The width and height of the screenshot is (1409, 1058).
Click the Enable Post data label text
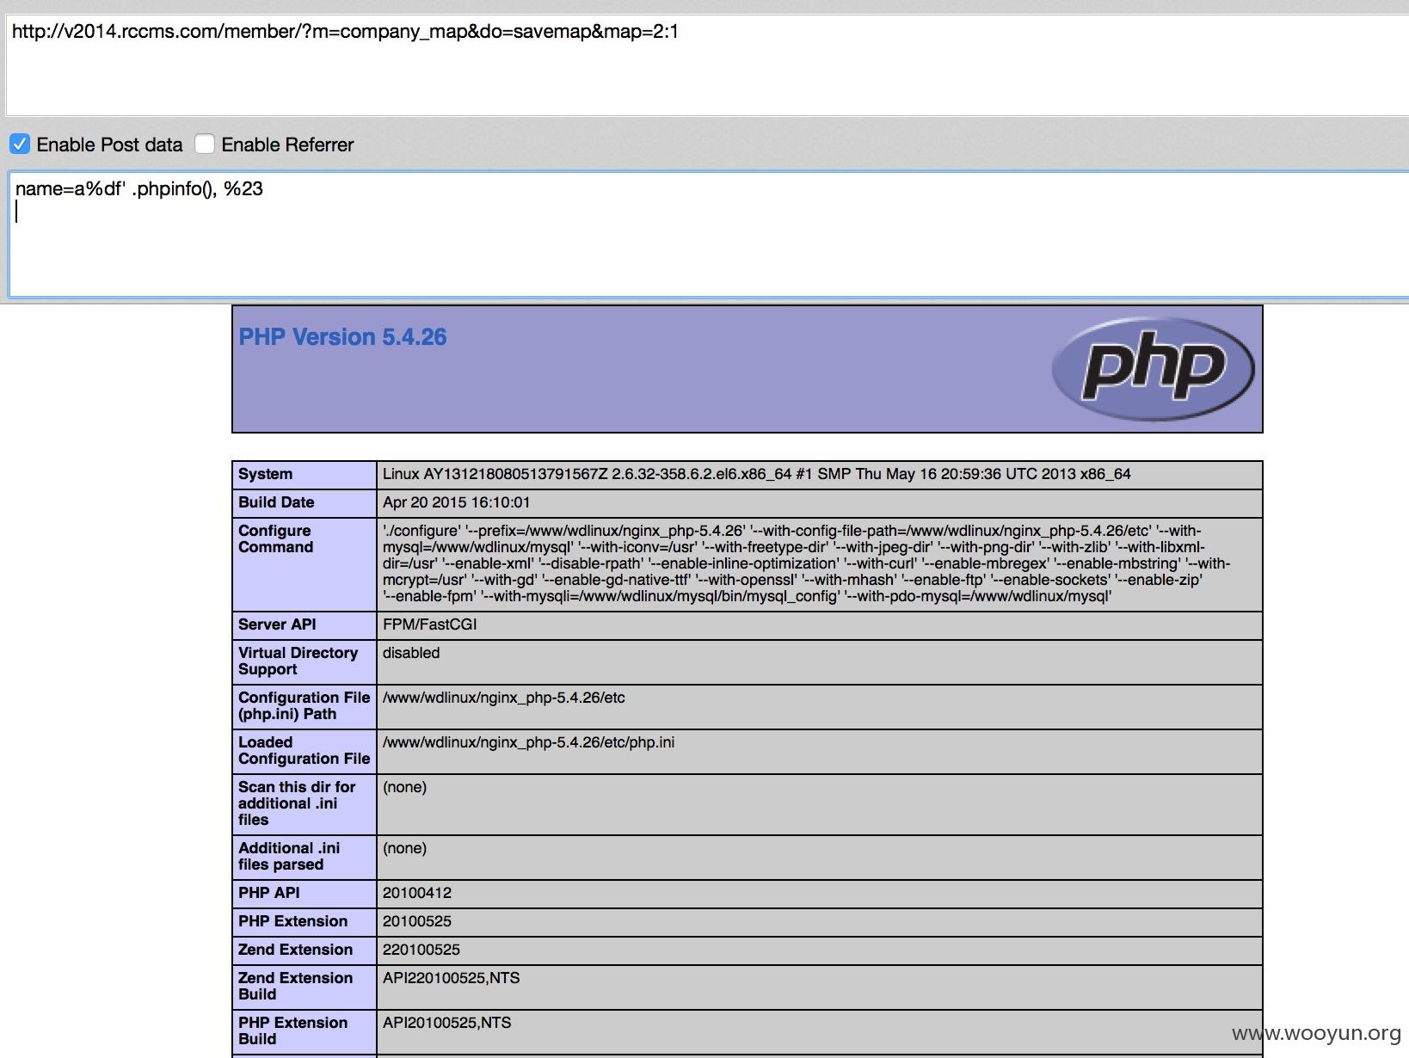tap(109, 145)
